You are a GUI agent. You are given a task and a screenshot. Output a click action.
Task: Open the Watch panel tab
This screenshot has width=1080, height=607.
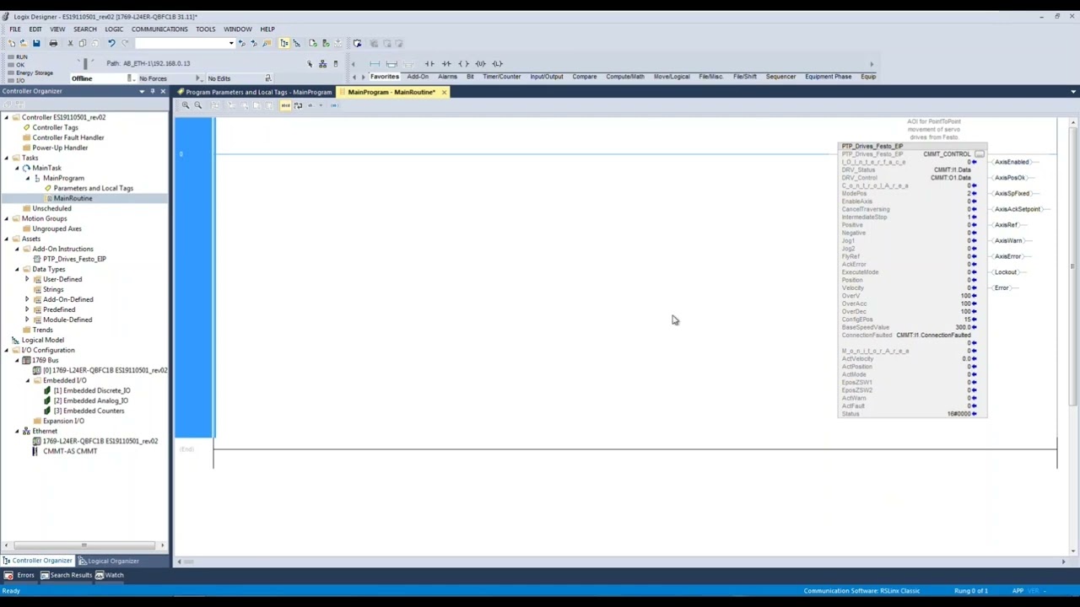[x=110, y=575]
